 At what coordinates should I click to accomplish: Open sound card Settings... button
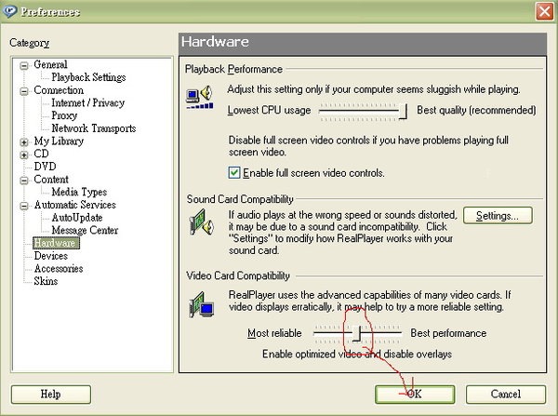pyautogui.click(x=498, y=216)
